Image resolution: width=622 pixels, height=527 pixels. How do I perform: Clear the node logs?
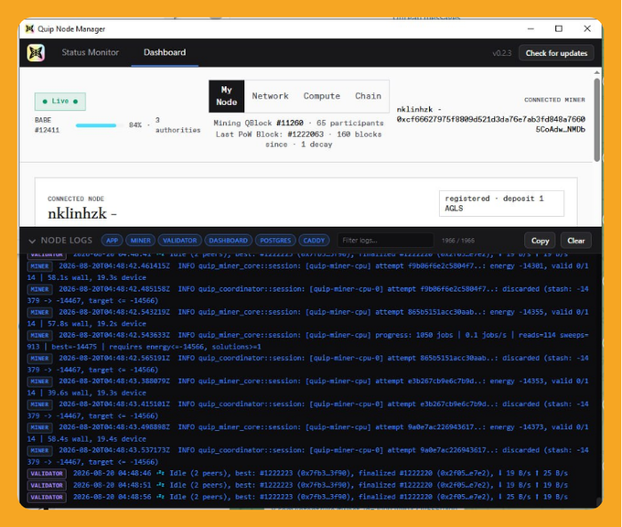point(576,241)
